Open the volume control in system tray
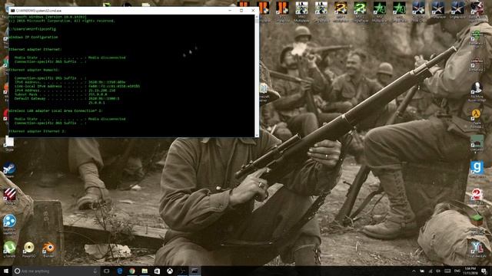Viewport: 492px width, 276px height. [438, 271]
